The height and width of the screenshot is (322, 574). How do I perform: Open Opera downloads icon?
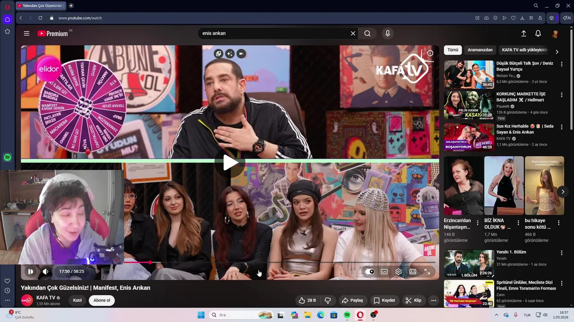click(522, 18)
